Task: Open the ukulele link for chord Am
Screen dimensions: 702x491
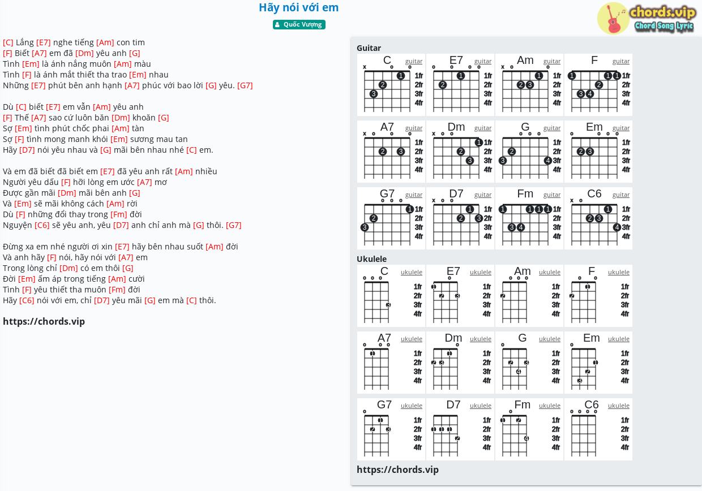Action: tap(550, 272)
